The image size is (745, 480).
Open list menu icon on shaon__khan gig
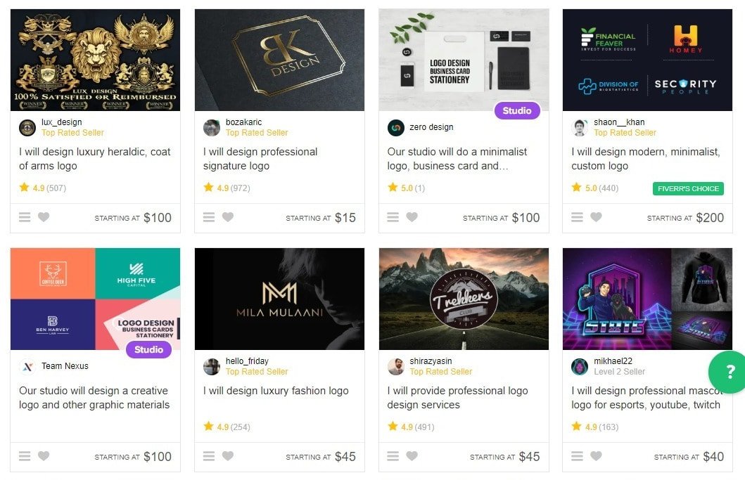point(577,217)
